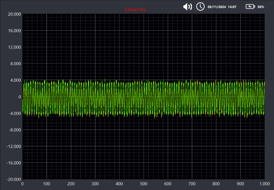
Task: Click the 700 x-axis label
Action: point(192,184)
